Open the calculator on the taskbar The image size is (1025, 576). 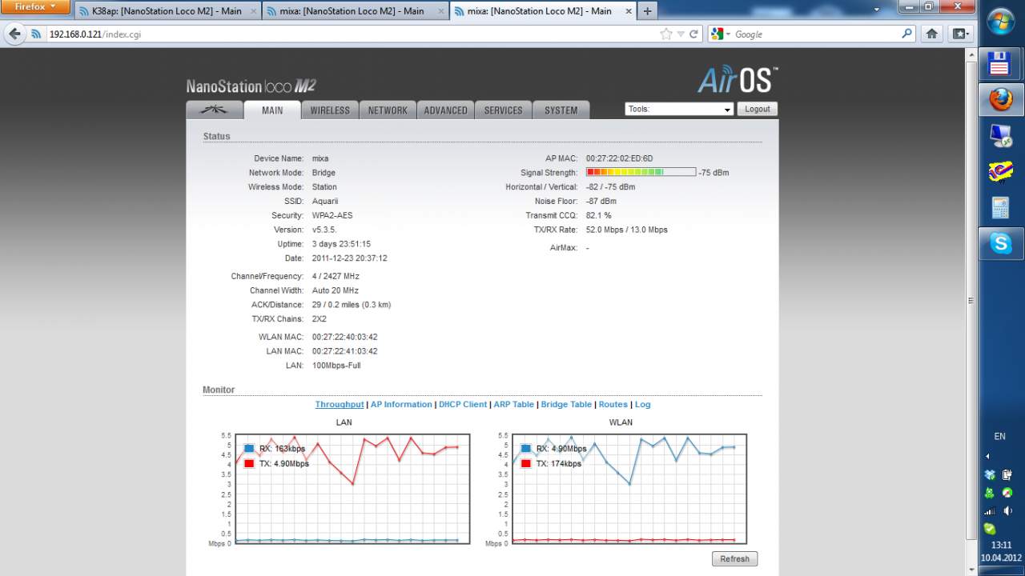(1000, 207)
